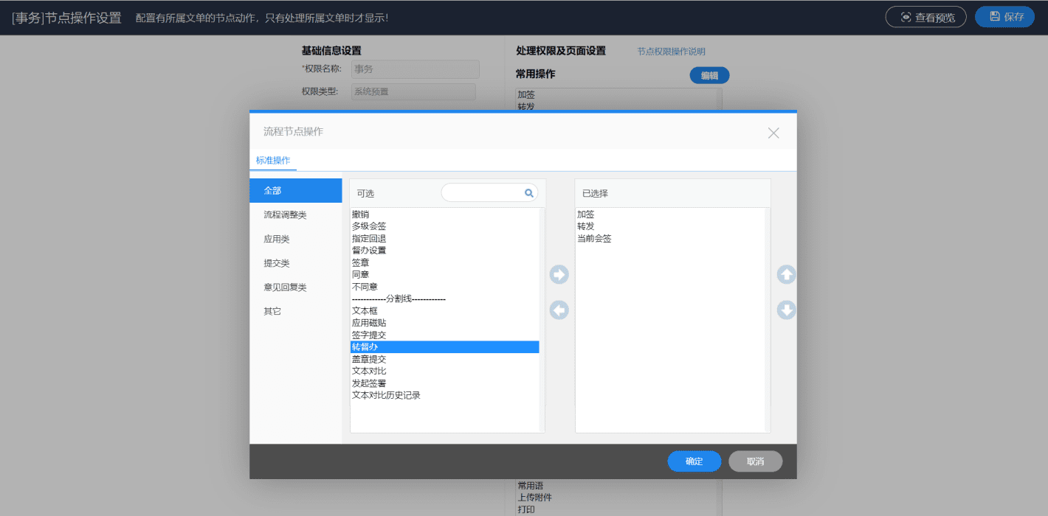The image size is (1048, 516).
Task: Select 文本对比历史记录 in available list
Action: click(x=445, y=395)
